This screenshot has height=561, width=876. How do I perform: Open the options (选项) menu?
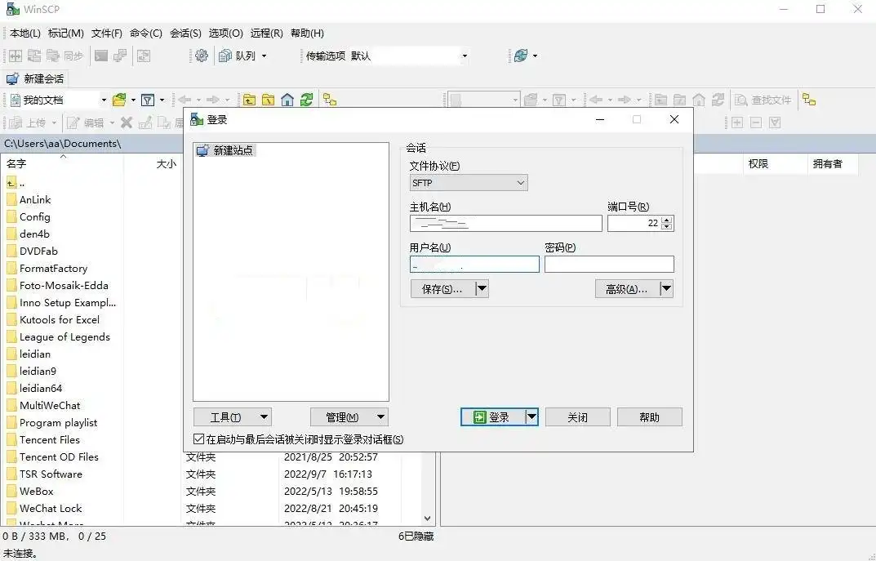click(225, 33)
